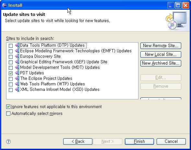Viewport: 191px width, 150px height.
Task: Check Eclipse Modeling Framework Technologies box
Action: pyautogui.click(x=11, y=51)
